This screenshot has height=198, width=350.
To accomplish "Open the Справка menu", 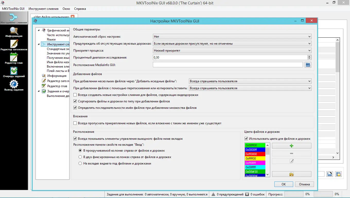I will click(80, 9).
